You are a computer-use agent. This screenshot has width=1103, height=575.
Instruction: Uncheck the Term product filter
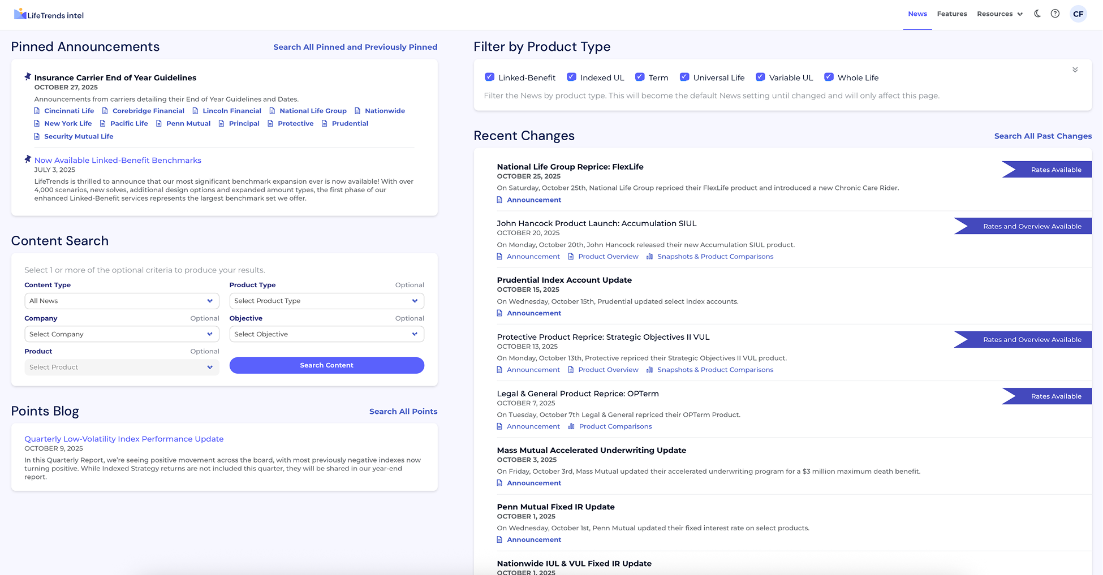click(x=640, y=77)
